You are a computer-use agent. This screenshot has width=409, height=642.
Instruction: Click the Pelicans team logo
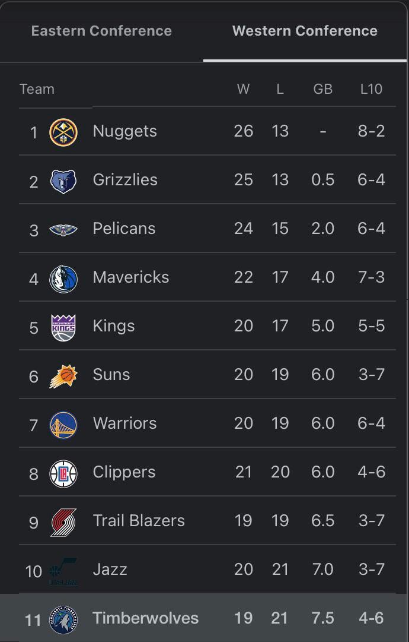(63, 229)
